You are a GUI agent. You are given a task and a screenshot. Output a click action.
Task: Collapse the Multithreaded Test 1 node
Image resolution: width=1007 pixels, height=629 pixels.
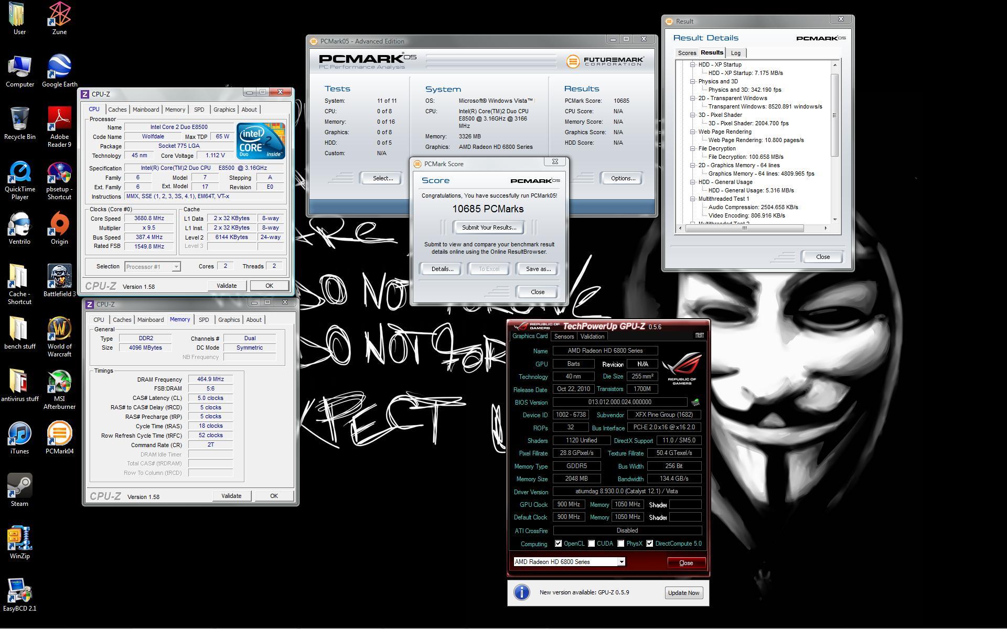692,199
